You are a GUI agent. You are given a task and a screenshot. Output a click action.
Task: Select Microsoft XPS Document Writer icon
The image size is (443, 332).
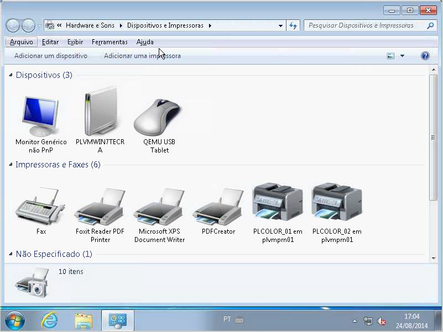(159, 207)
